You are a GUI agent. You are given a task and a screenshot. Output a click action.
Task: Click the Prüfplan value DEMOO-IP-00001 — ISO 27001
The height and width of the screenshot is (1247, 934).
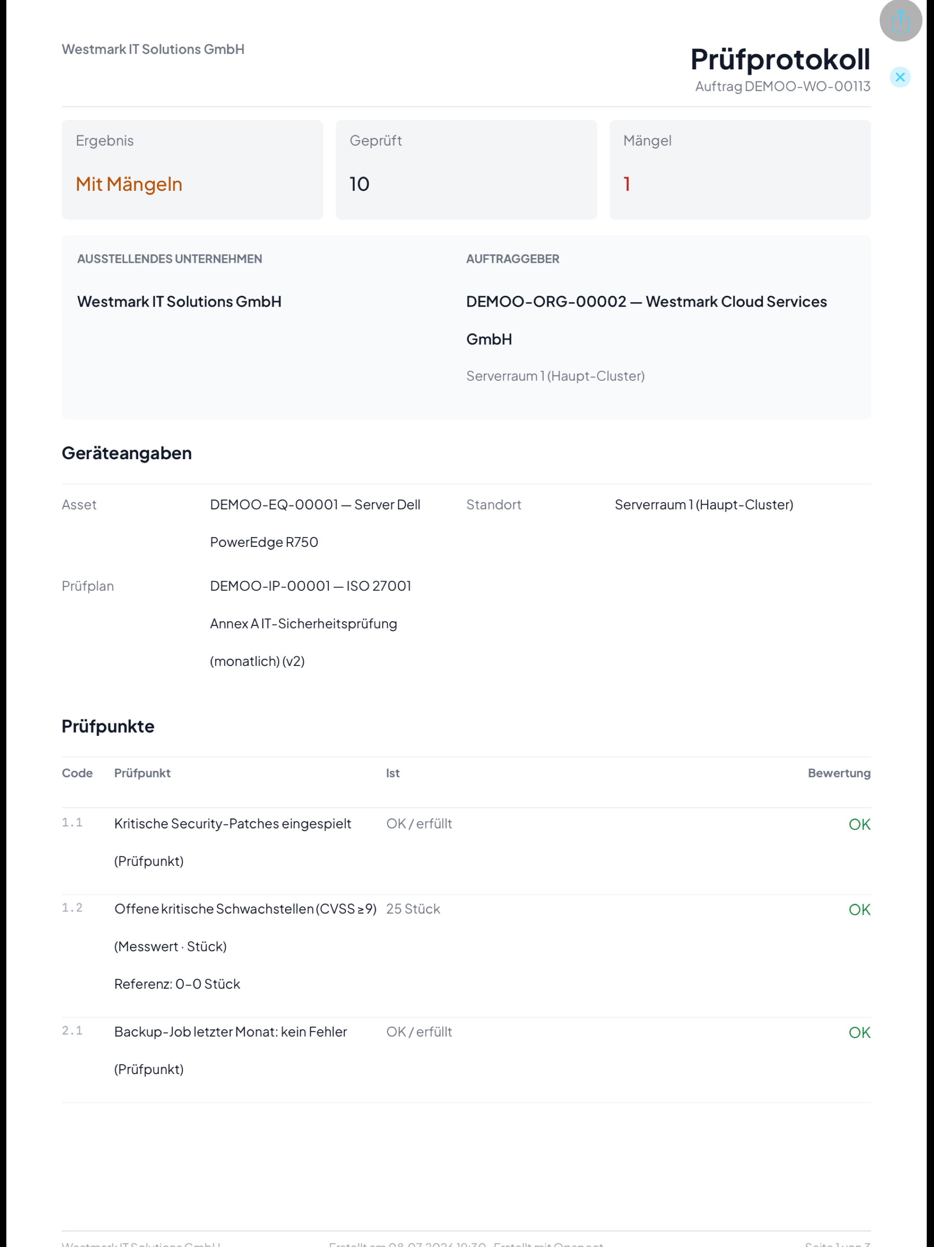pos(311,586)
